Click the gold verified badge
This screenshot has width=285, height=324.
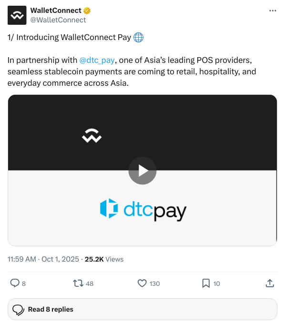(x=87, y=10)
